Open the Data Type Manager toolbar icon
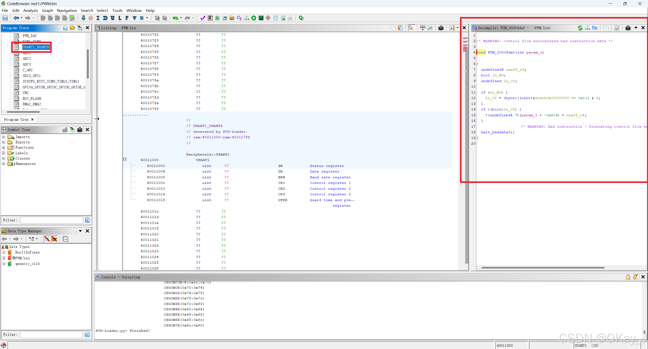The image size is (648, 349). (232, 18)
